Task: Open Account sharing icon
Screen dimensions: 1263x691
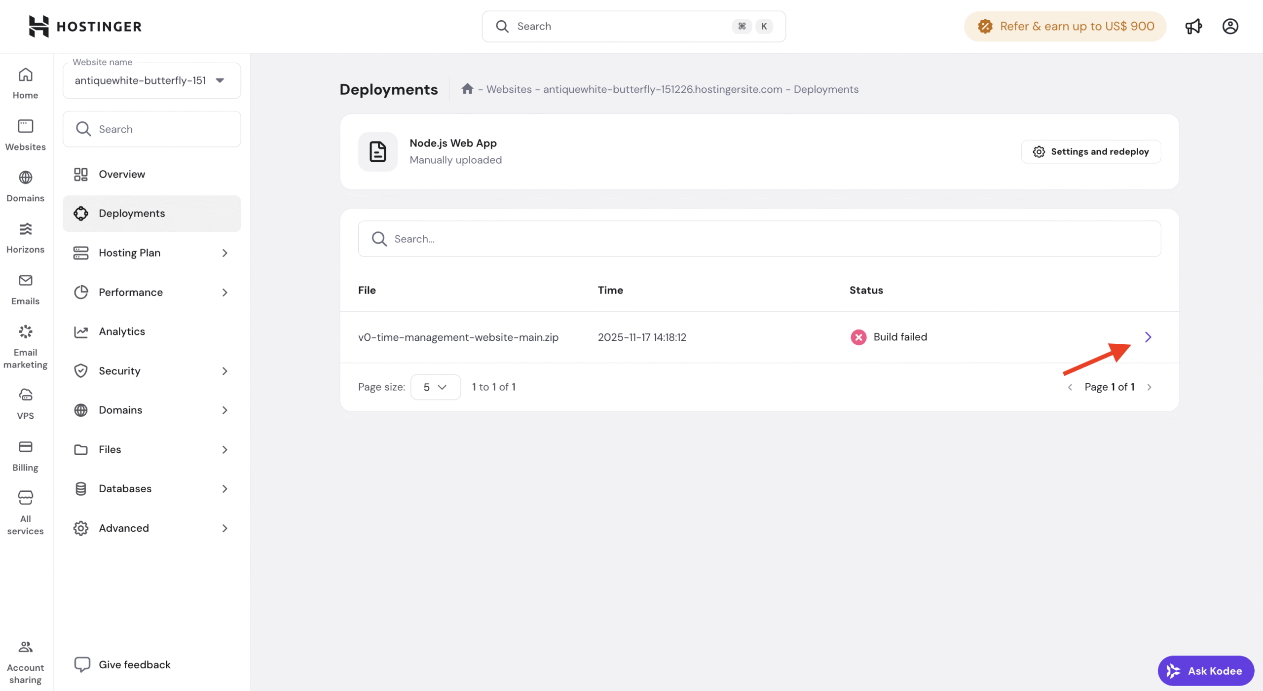Action: [25, 646]
